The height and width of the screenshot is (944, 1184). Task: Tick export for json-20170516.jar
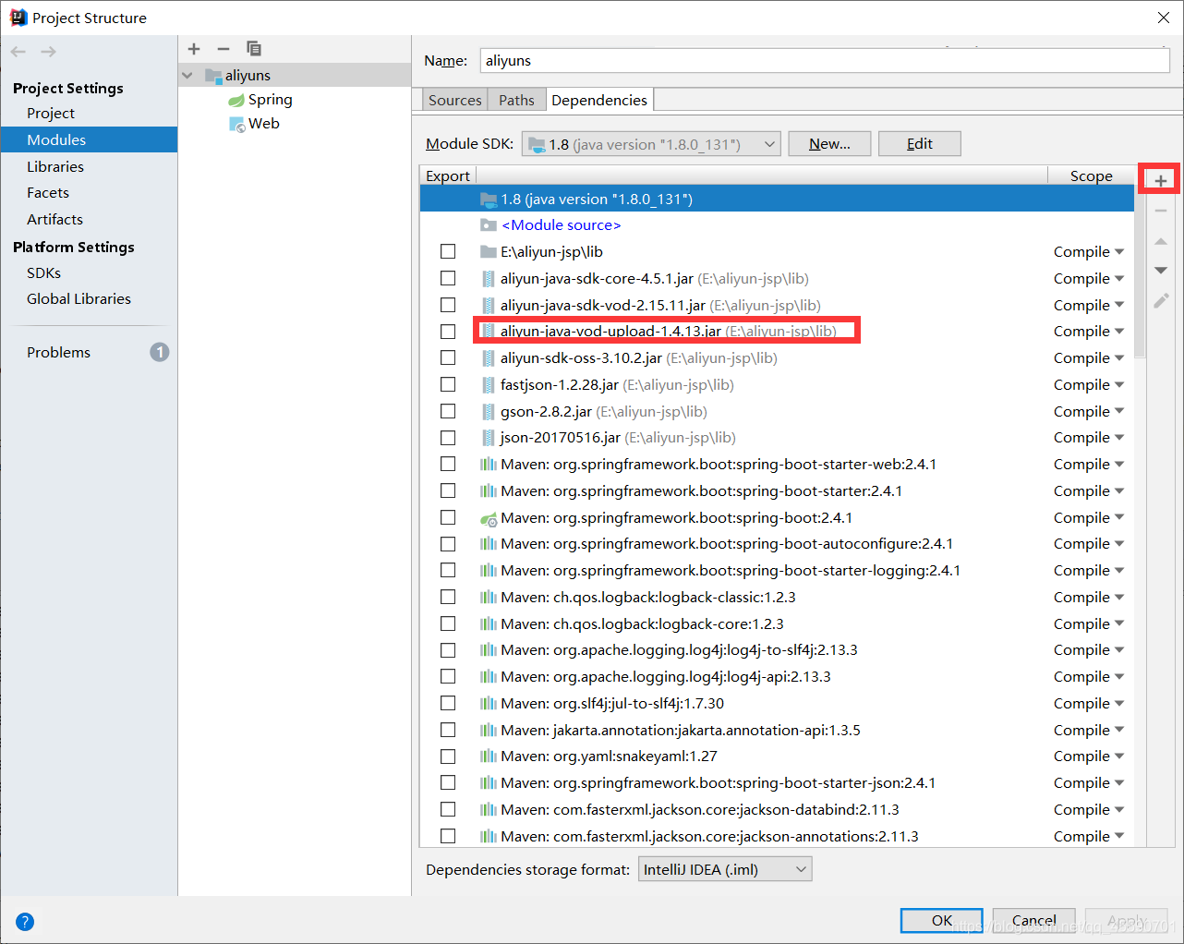tap(448, 438)
